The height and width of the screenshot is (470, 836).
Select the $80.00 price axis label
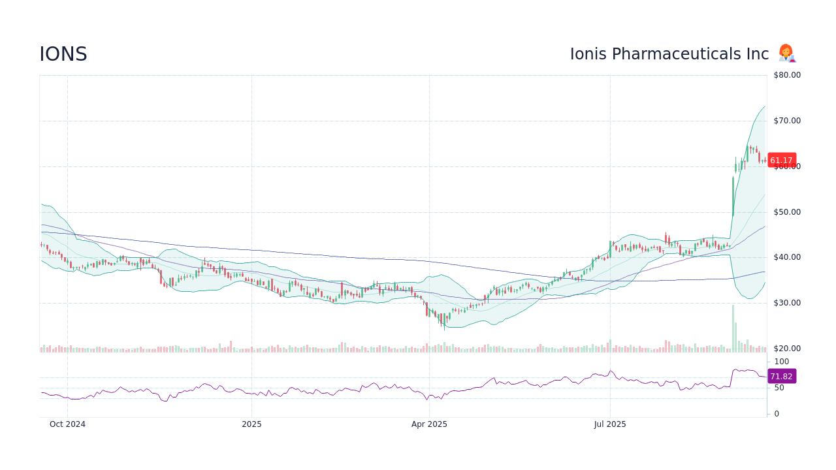(x=786, y=74)
